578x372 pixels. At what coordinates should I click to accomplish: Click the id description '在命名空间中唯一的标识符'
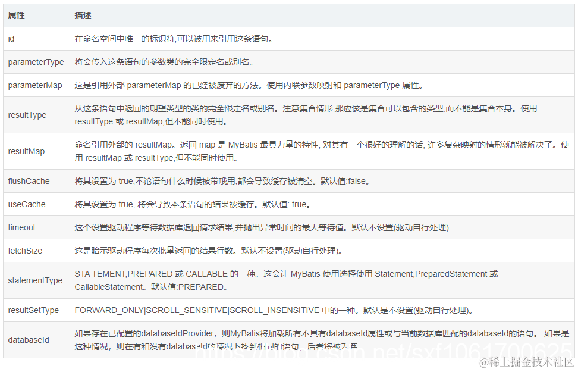coord(125,39)
